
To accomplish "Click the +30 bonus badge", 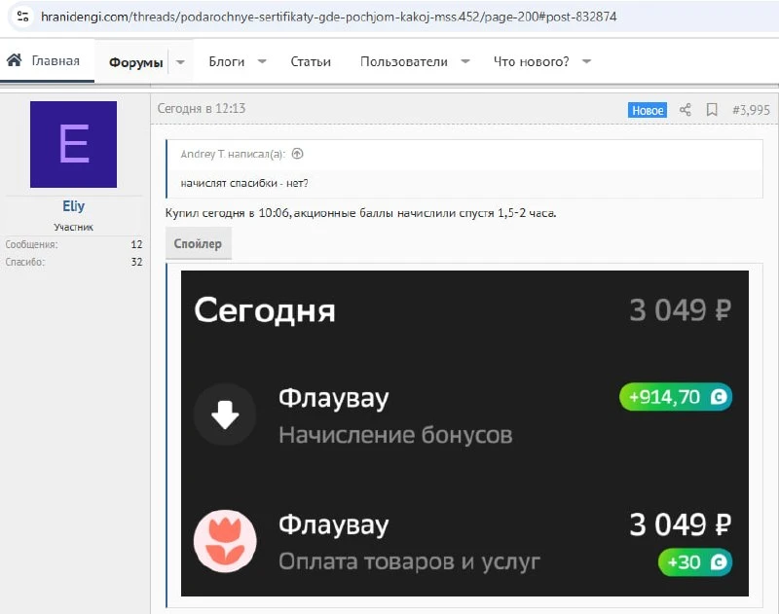I will coord(695,561).
